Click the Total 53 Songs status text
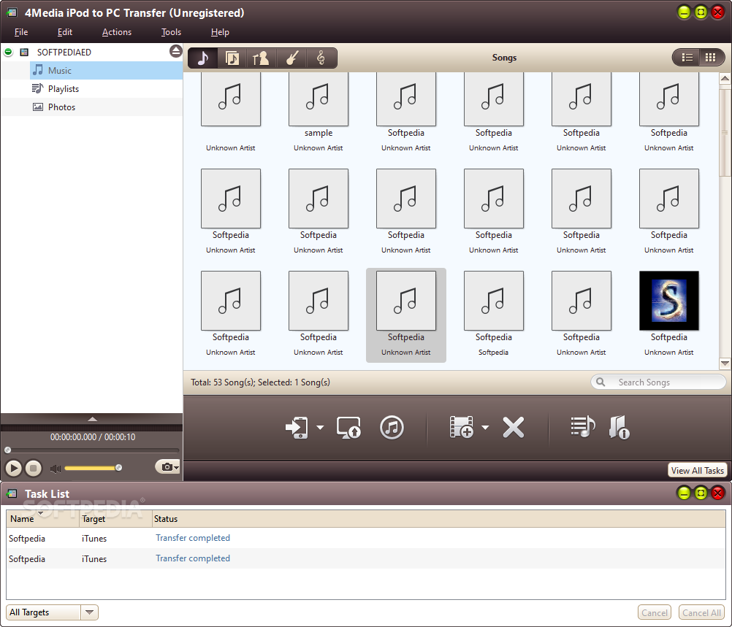The height and width of the screenshot is (627, 732). (x=261, y=382)
